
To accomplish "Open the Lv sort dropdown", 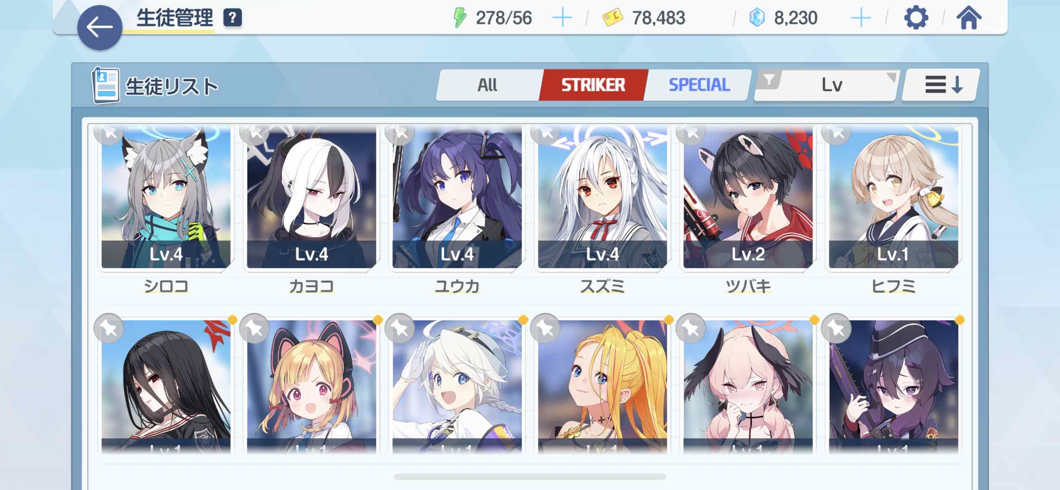I will pyautogui.click(x=831, y=85).
